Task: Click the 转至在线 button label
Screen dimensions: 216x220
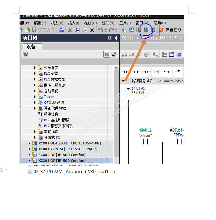Action: point(174,30)
